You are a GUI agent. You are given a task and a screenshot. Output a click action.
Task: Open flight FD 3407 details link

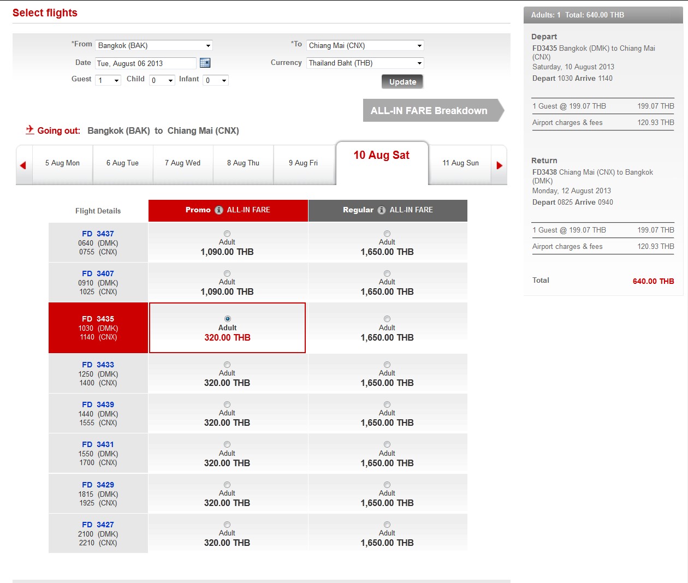coord(98,273)
